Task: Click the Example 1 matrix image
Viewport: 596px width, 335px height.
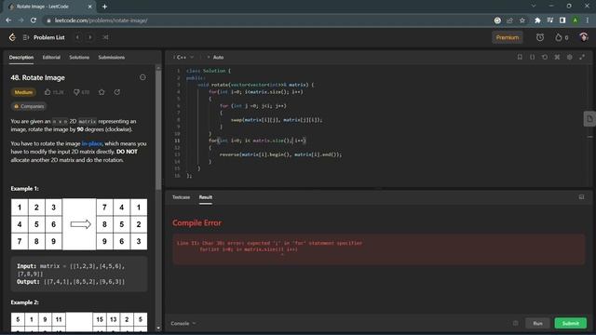Action: (x=79, y=224)
